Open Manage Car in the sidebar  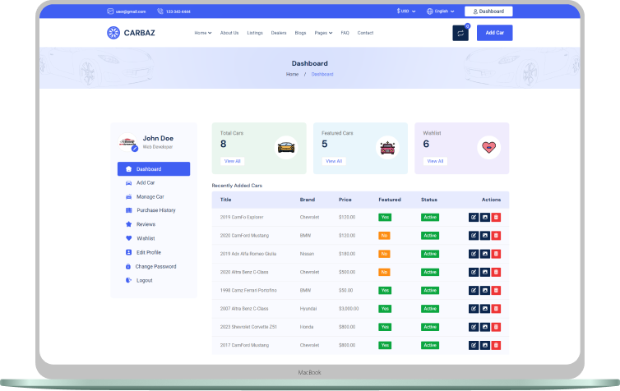pyautogui.click(x=150, y=196)
